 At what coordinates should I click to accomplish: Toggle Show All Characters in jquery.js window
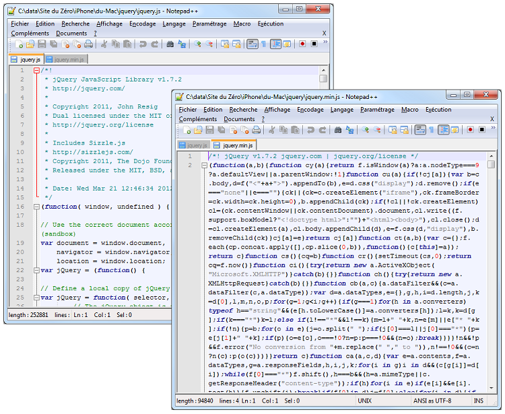point(264,44)
